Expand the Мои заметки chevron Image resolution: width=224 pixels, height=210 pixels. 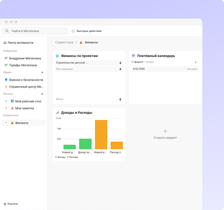[x=6, y=108]
